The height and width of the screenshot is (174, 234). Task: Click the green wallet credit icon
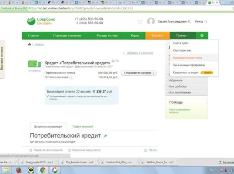point(35,64)
